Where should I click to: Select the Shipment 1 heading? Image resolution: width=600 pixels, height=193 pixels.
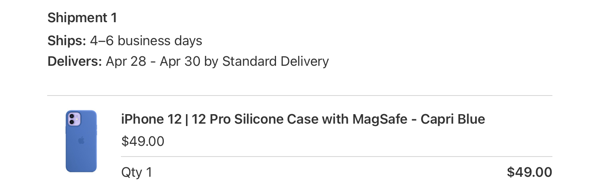click(x=82, y=18)
